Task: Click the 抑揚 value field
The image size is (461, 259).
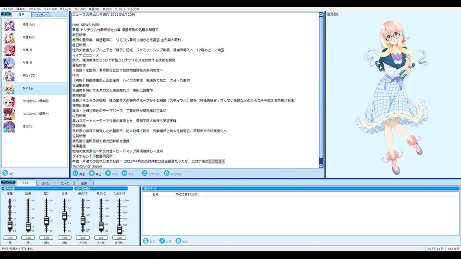Action: pyautogui.click(x=65, y=237)
